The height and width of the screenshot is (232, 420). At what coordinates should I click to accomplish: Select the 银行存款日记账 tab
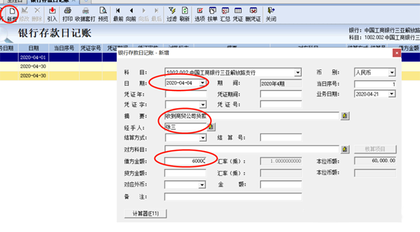(x=50, y=1)
